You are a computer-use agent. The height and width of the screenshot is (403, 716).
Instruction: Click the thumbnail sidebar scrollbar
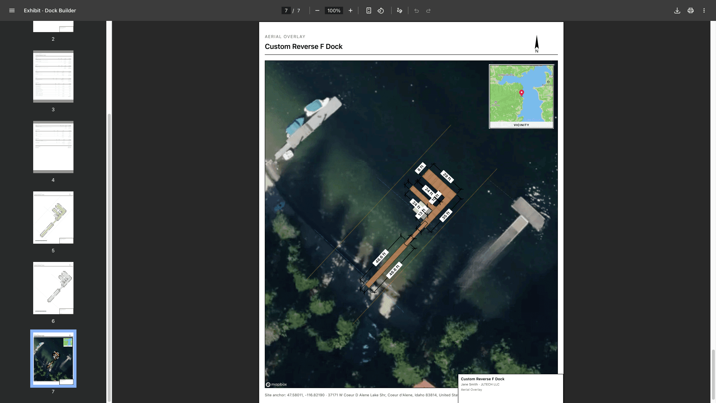[x=109, y=257]
